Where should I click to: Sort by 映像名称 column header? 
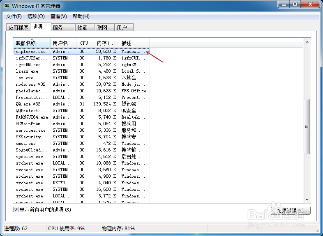[32, 43]
